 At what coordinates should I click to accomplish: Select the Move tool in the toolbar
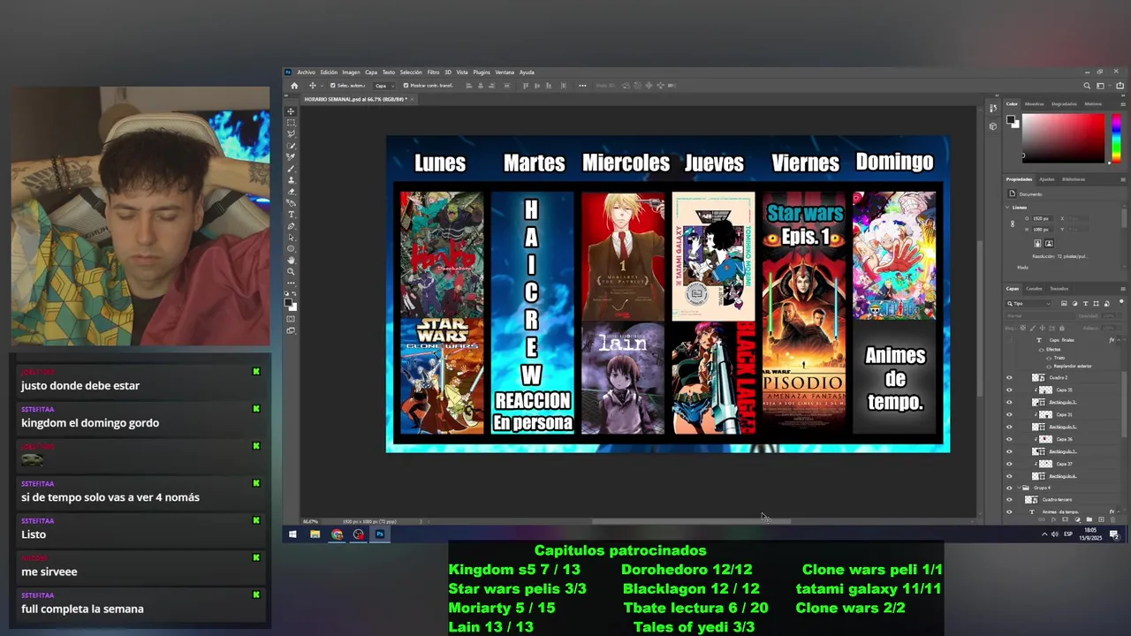(x=292, y=111)
